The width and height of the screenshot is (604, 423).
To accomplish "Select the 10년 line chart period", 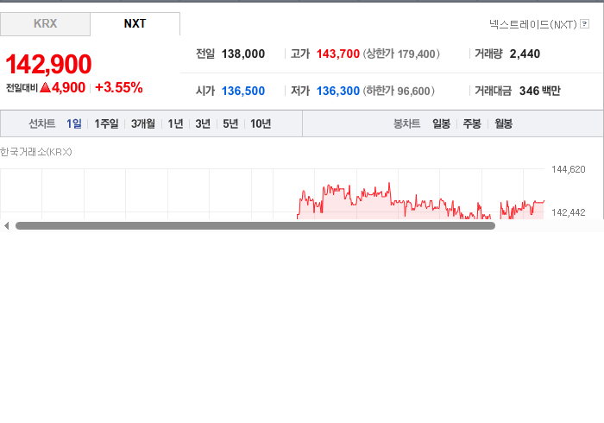I will point(261,123).
